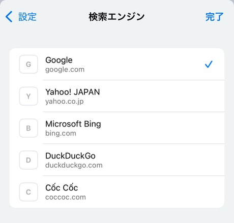The height and width of the screenshot is (223, 234).
Task: Click the yahoo.co.jp subtitle text
Action: [65, 102]
